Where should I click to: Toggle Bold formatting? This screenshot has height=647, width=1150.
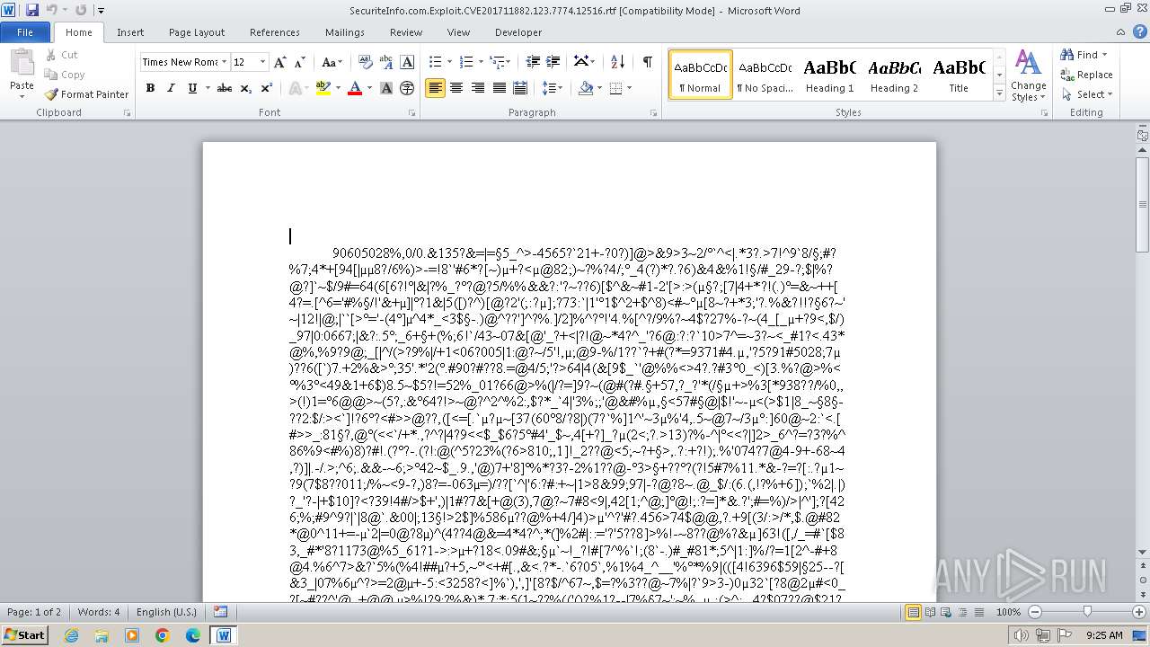tap(150, 88)
